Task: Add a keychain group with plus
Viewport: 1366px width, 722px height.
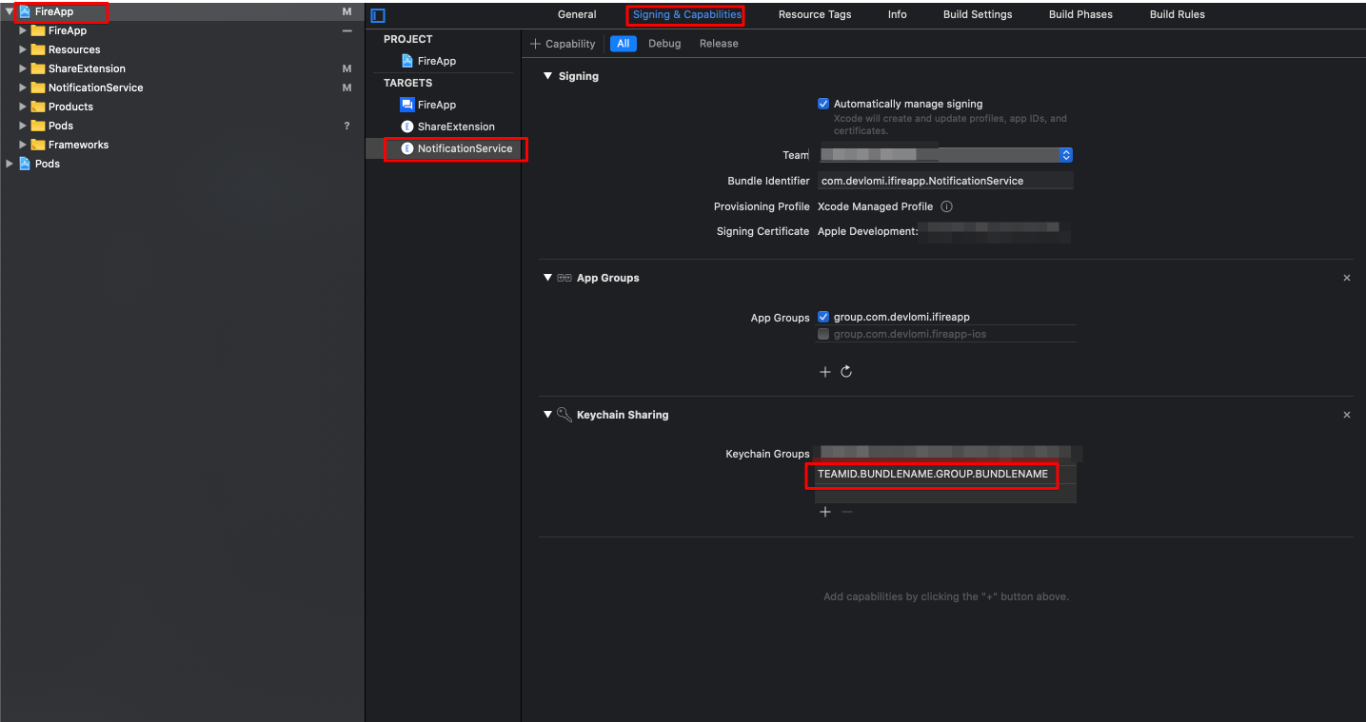Action: 825,512
